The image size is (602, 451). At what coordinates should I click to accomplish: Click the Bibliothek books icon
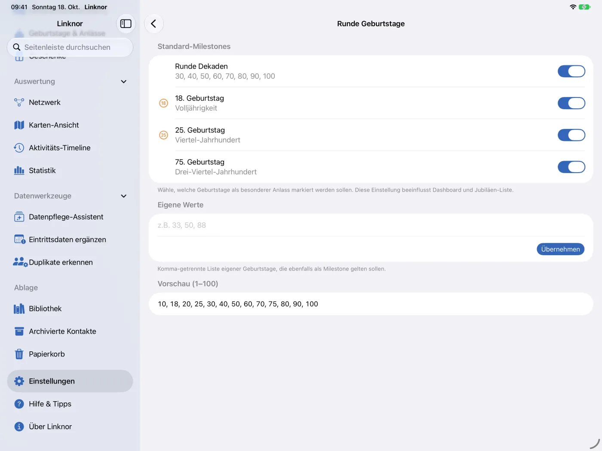click(19, 309)
